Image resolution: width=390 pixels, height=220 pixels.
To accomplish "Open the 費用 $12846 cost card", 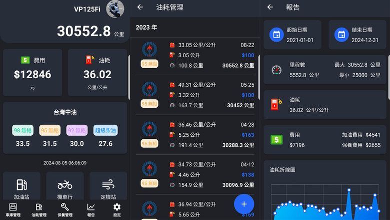I will [x=32, y=73].
